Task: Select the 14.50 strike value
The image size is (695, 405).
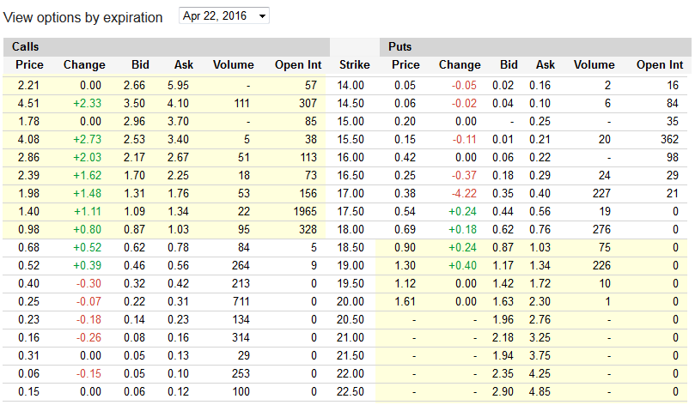Action: (351, 104)
